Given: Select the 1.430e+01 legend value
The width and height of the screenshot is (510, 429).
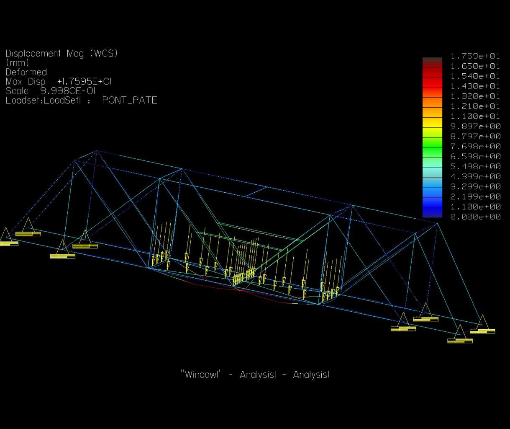Looking at the screenshot, I should click(x=475, y=86).
